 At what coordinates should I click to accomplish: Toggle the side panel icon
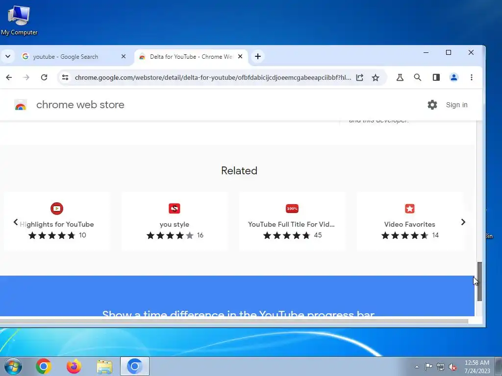(436, 77)
